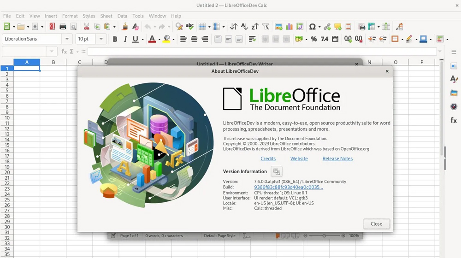This screenshot has width=461, height=258.
Task: Insert Pivot Table icon
Action: pyautogui.click(x=300, y=27)
